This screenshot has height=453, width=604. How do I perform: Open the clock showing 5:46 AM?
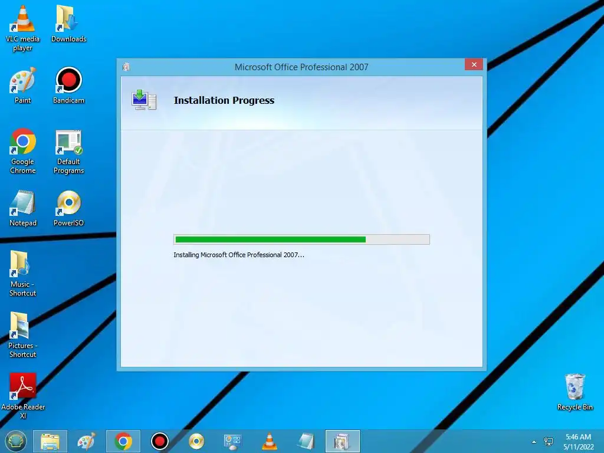click(x=578, y=442)
